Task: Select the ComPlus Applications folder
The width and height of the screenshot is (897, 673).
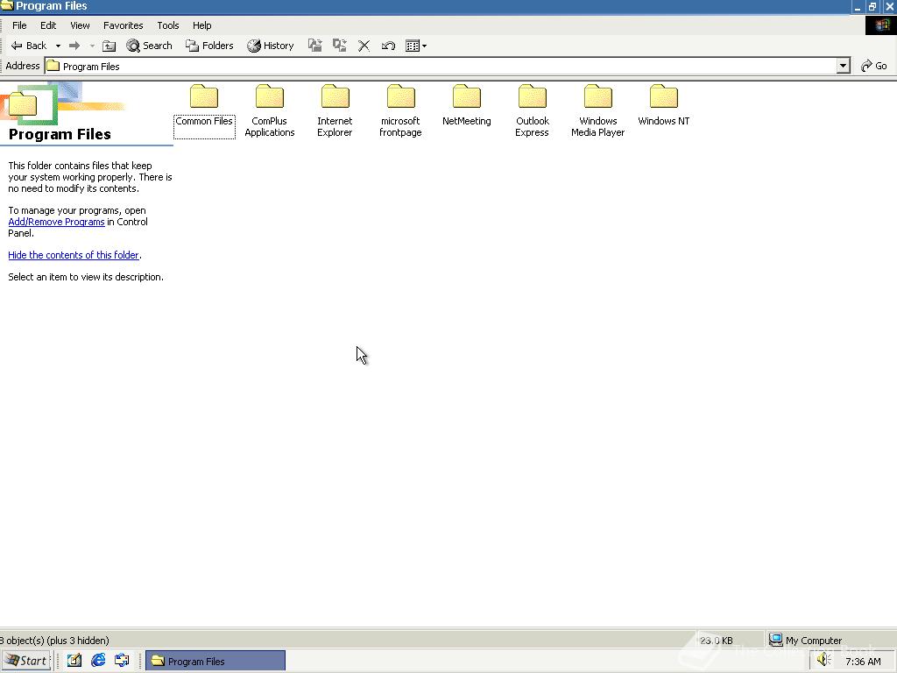Action: (270, 111)
